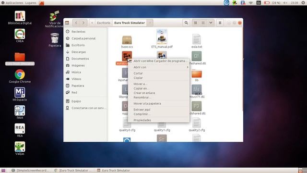This screenshot has width=307, height=173.
Task: Open the CREA desktop icon
Action: (x=20, y=36)
